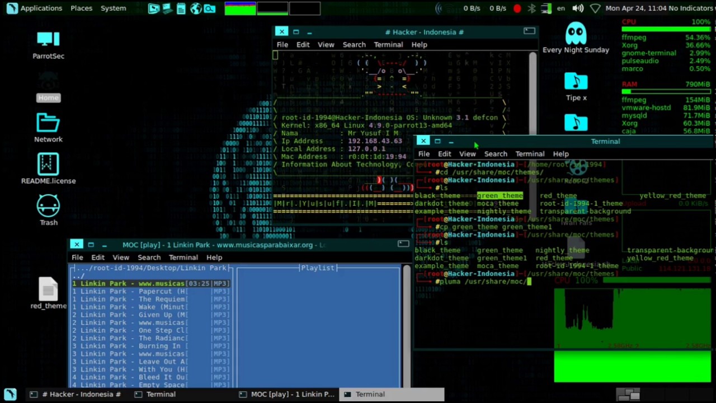The width and height of the screenshot is (716, 403).
Task: Select 'Linkin Park - Leave Out A' track
Action: (x=150, y=362)
